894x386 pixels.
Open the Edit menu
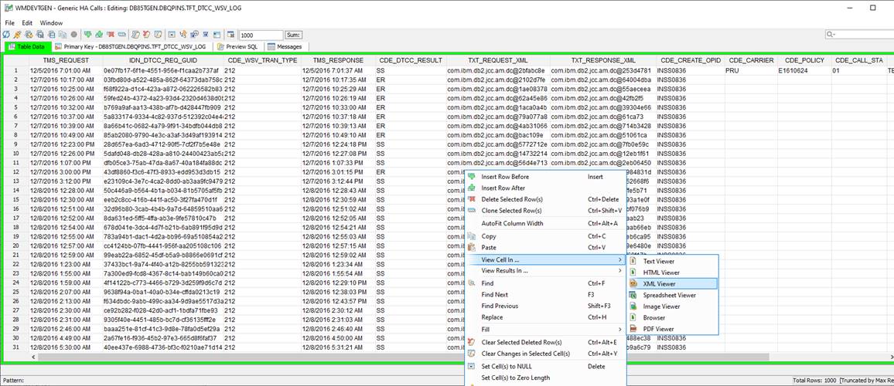27,23
